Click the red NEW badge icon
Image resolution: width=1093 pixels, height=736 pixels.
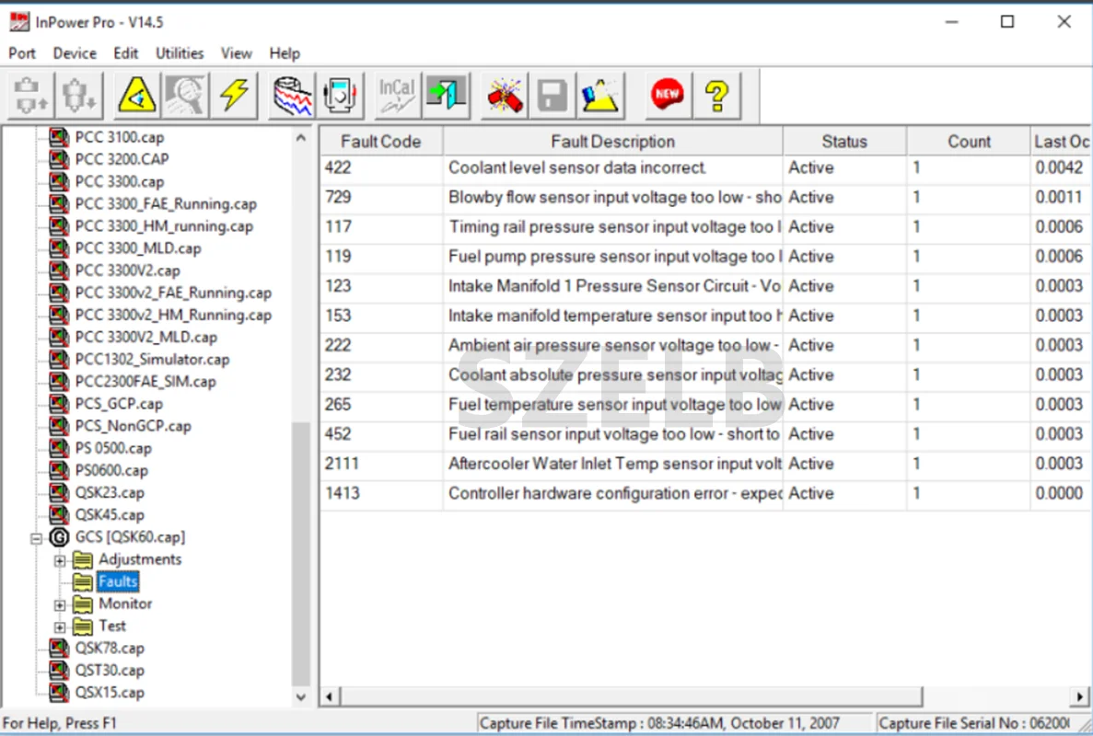667,95
